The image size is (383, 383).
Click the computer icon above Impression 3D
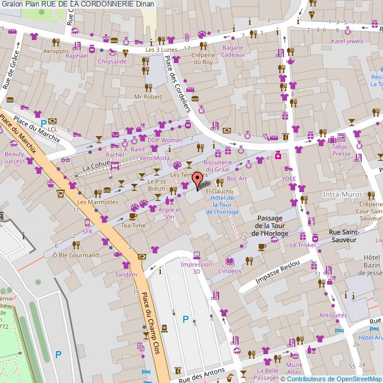[196, 256]
